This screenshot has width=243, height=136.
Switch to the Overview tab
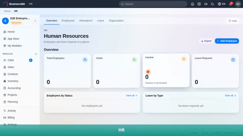click(52, 21)
